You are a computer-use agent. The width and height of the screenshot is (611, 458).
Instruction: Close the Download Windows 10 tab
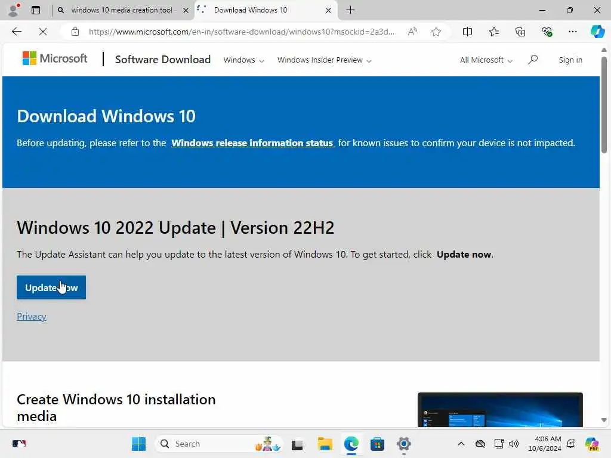tap(329, 10)
